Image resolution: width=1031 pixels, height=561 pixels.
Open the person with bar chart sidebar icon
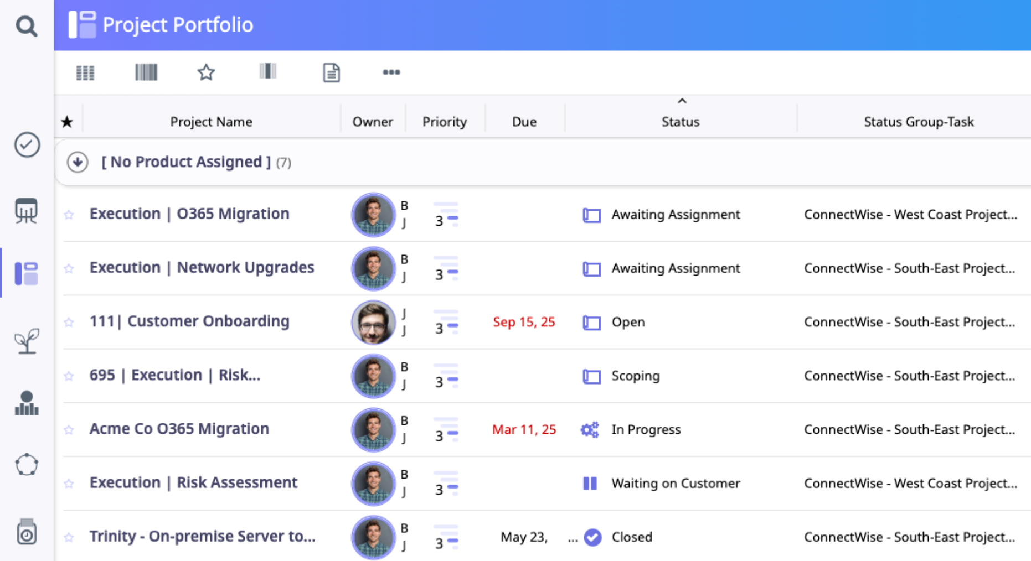27,403
